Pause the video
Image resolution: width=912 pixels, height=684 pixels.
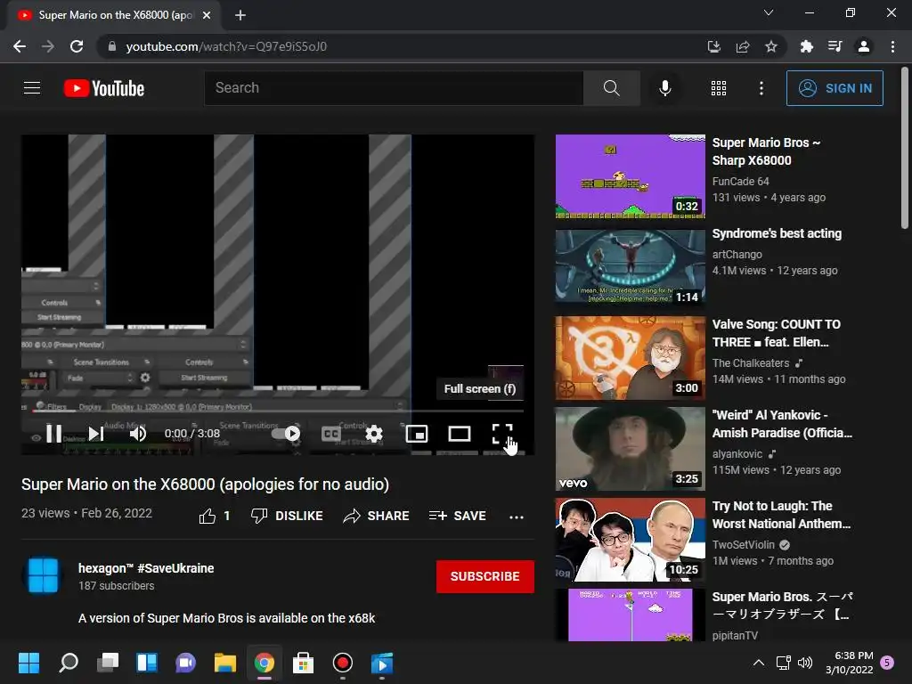(54, 434)
